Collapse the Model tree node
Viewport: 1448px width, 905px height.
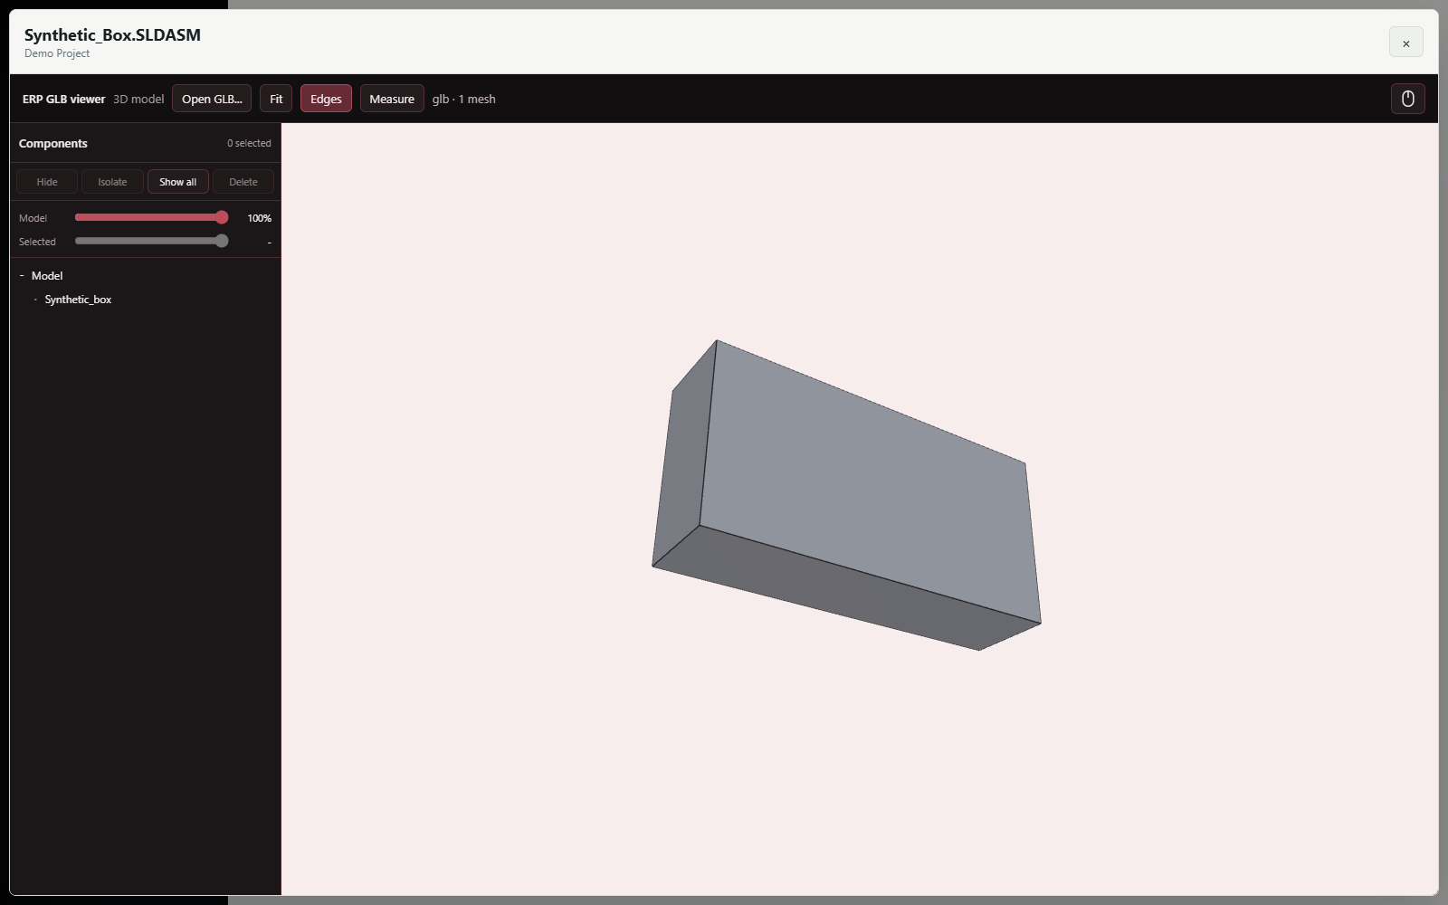[22, 276]
